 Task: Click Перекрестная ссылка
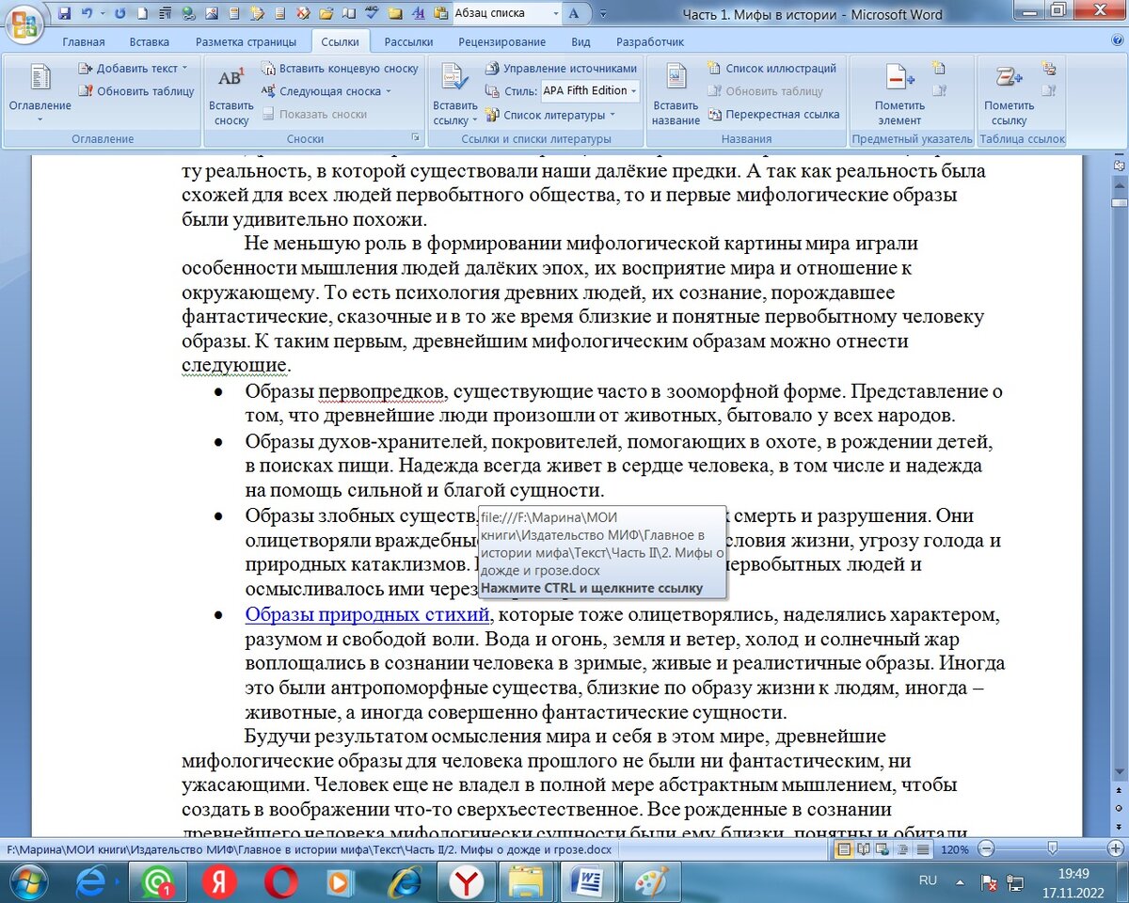coord(773,115)
